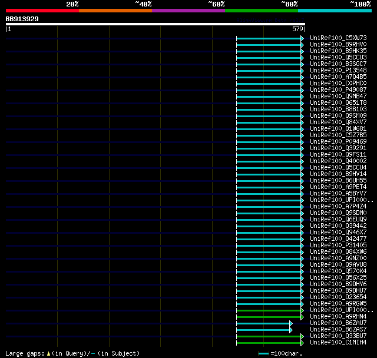Click the UniRef100_Q39291 label
This screenshot has height=358, width=377.
(x=338, y=148)
